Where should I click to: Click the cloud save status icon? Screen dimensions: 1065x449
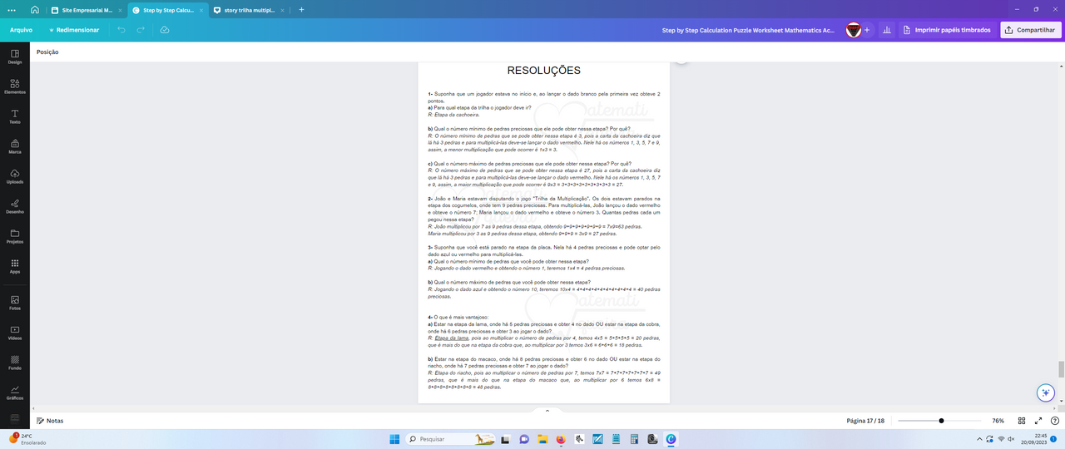(x=165, y=30)
